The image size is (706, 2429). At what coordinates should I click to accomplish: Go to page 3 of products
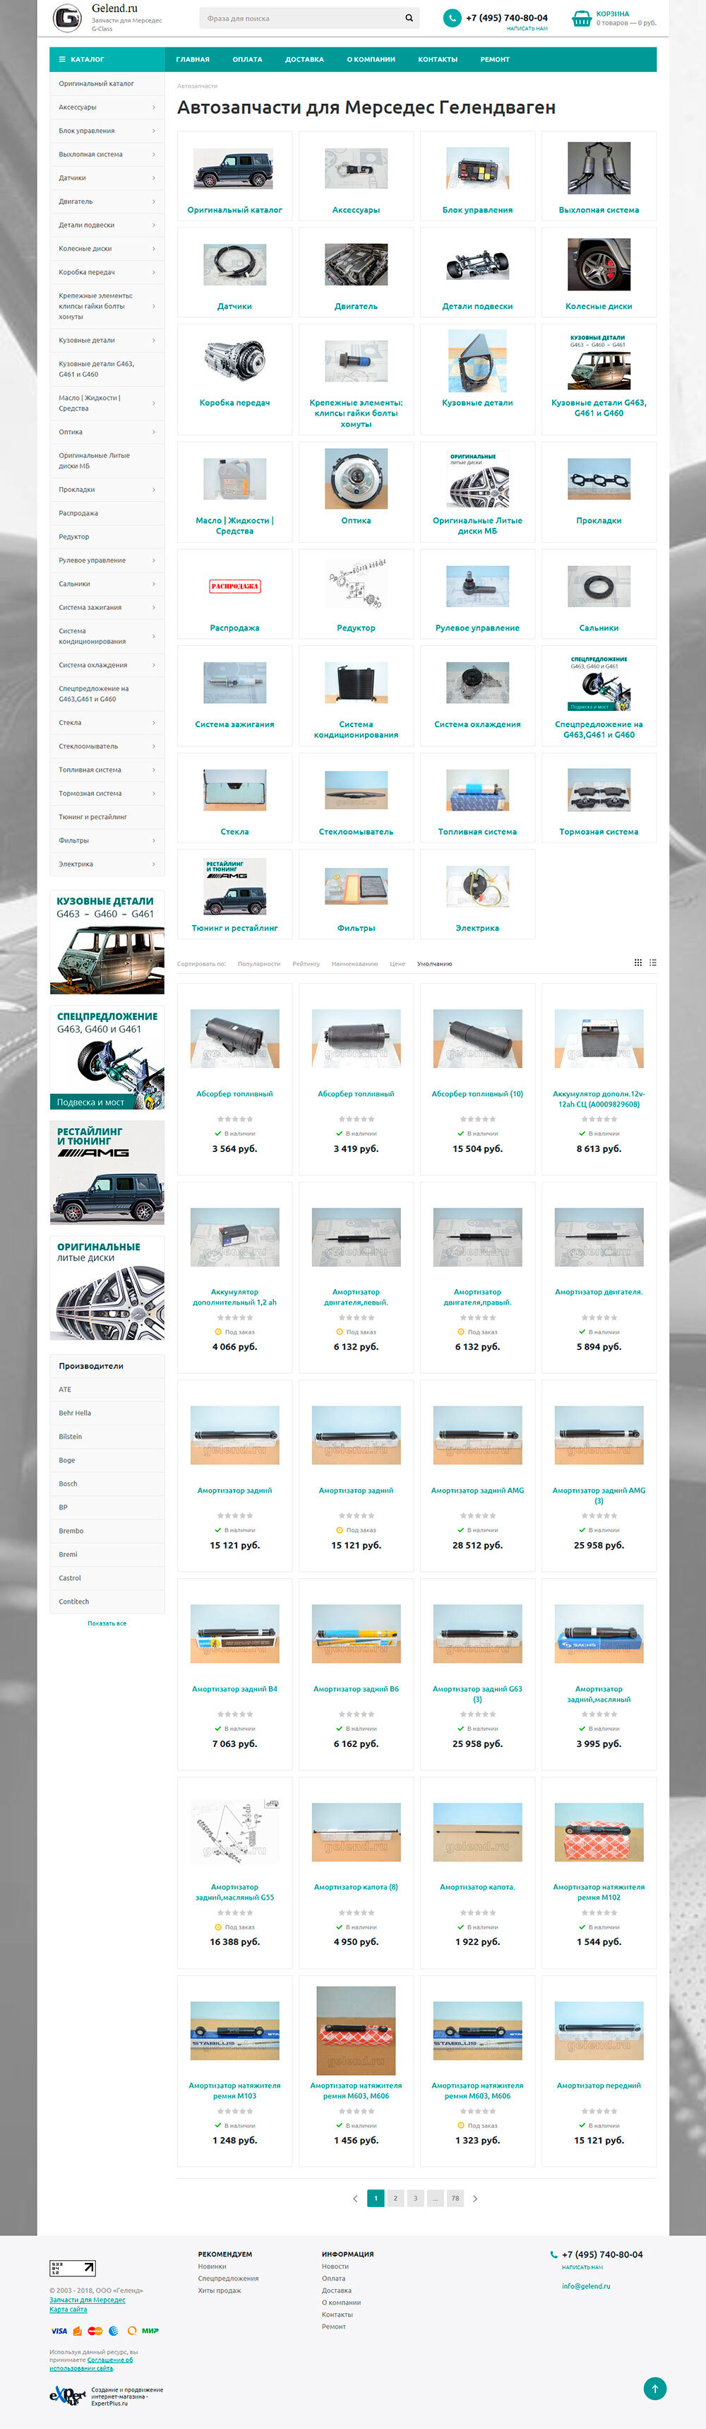coord(414,2198)
